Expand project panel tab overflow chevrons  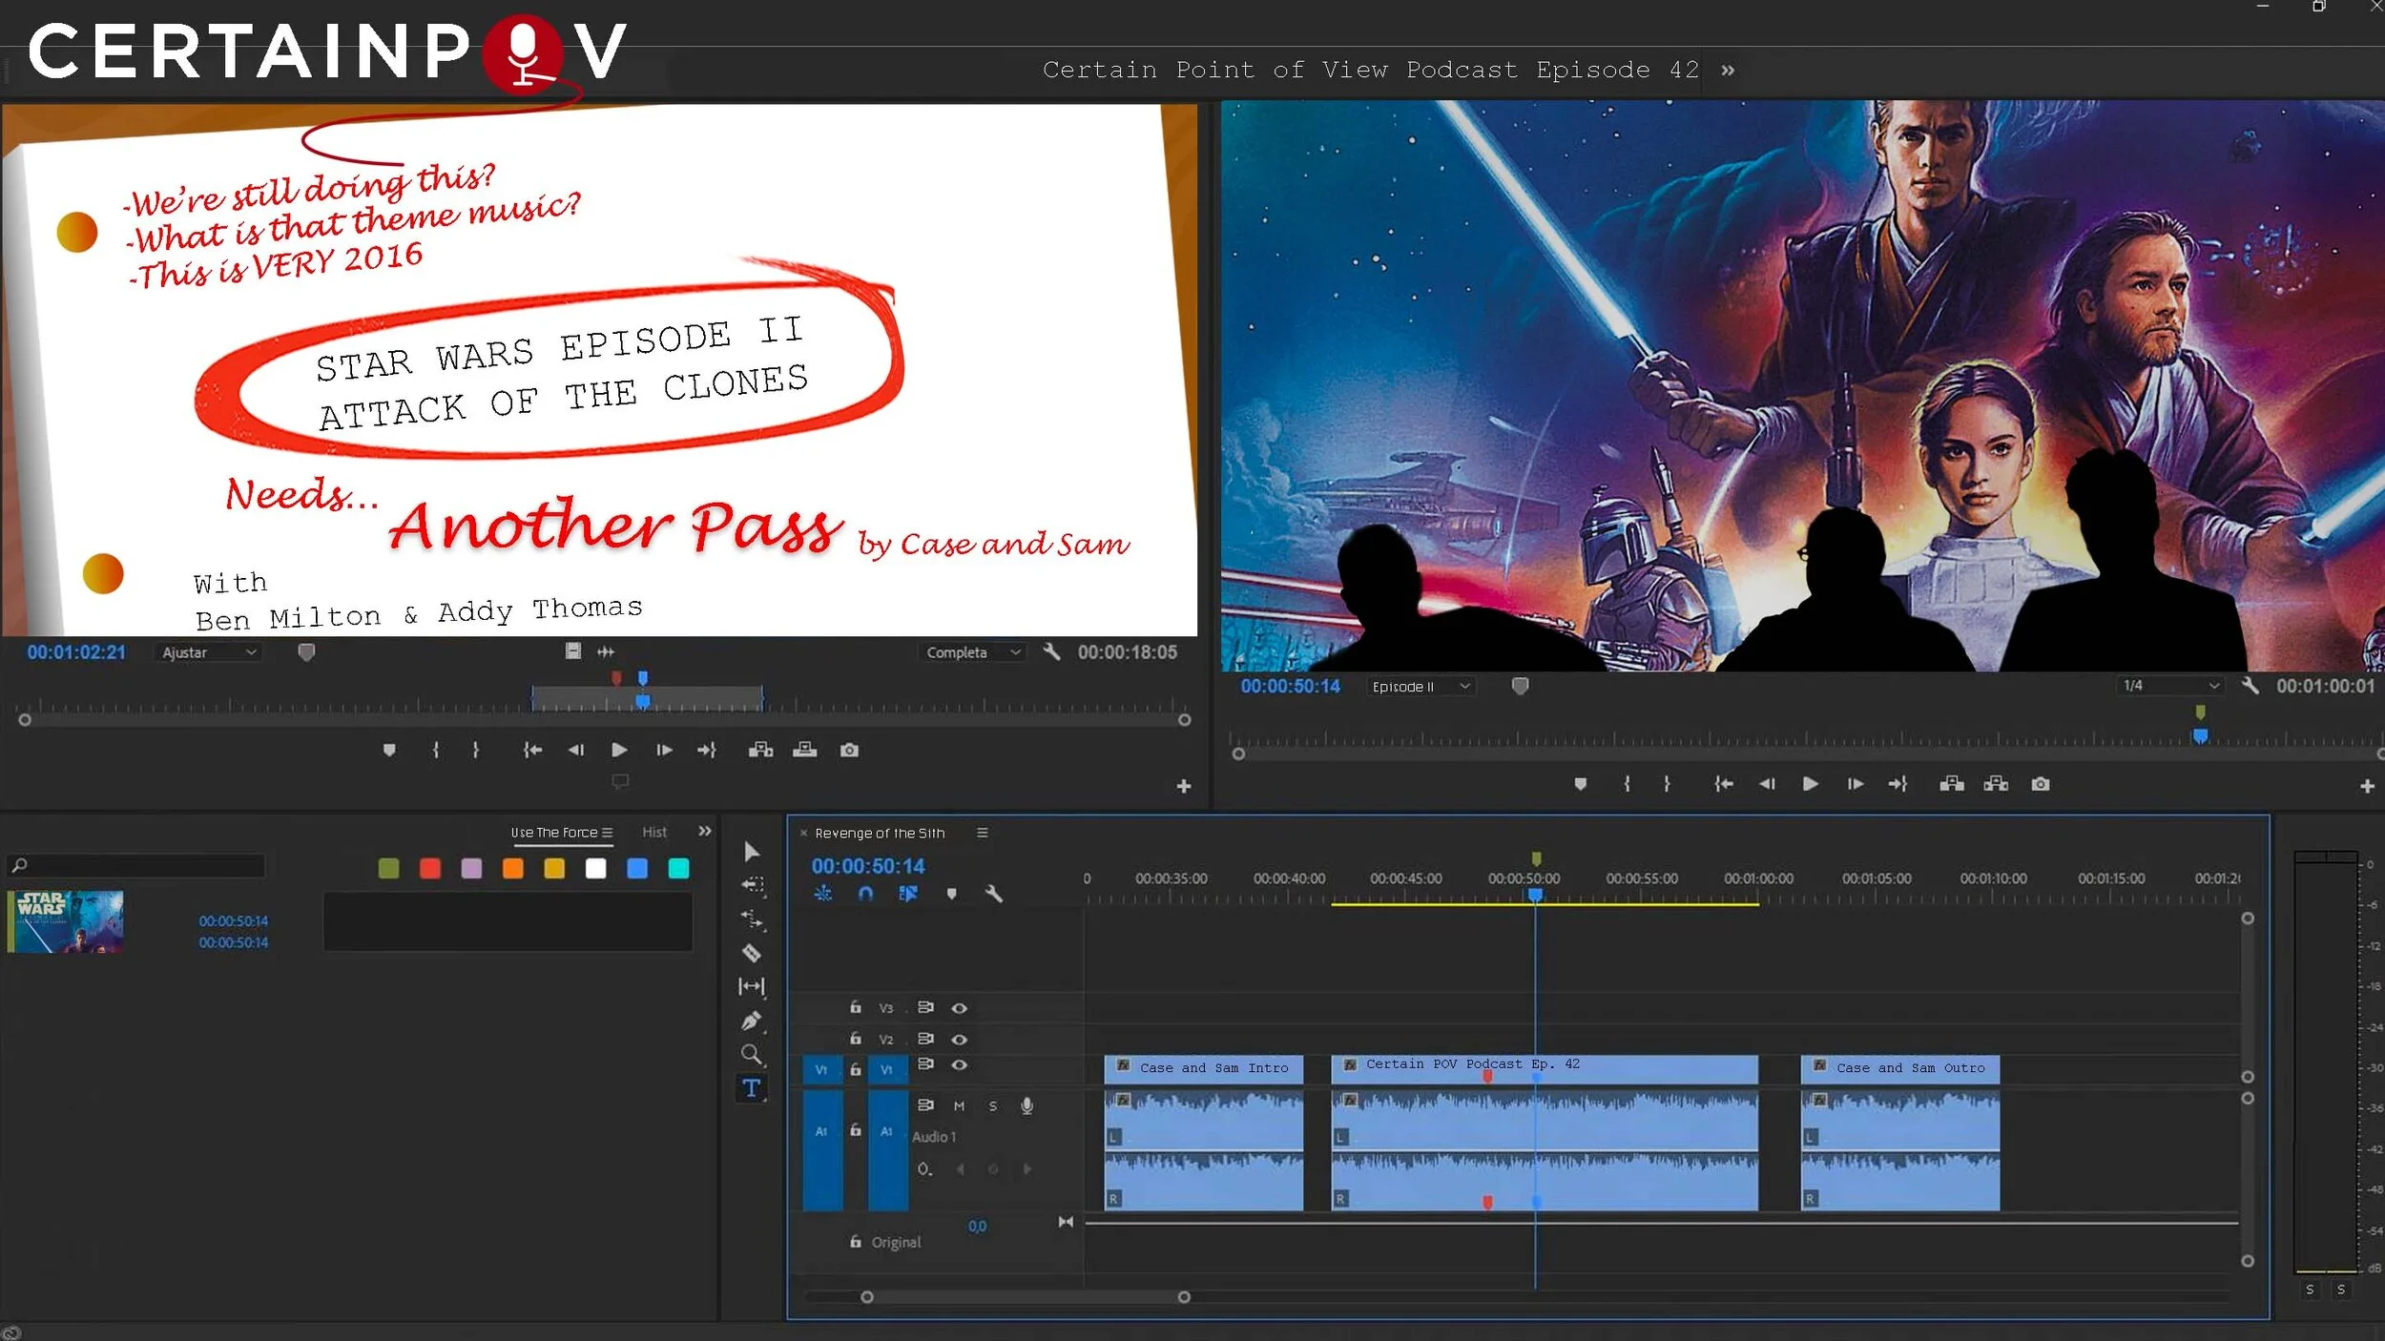(704, 832)
